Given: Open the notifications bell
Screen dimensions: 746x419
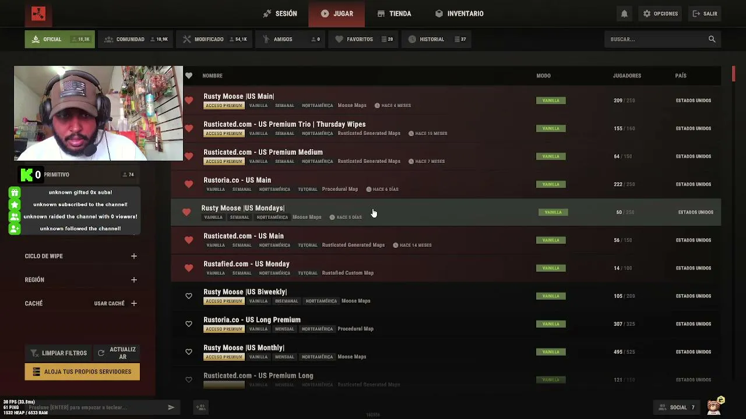Looking at the screenshot, I should coord(624,13).
